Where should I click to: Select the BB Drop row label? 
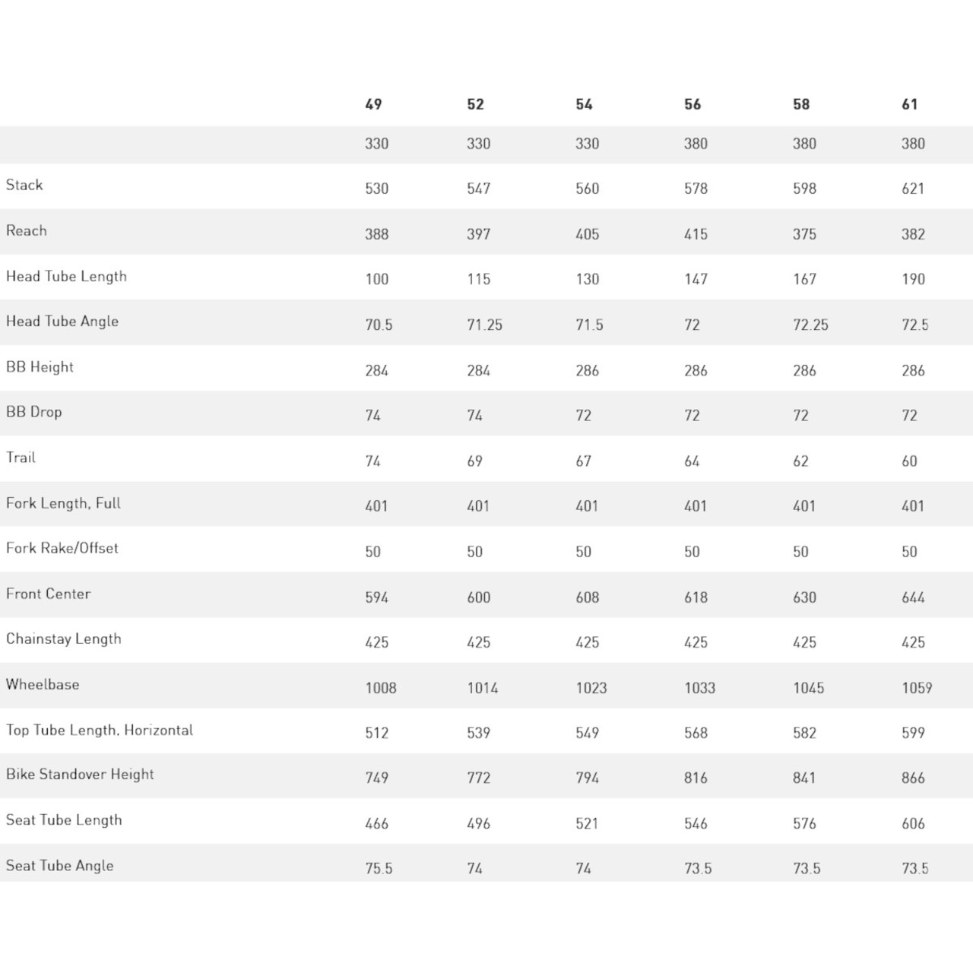tap(34, 412)
